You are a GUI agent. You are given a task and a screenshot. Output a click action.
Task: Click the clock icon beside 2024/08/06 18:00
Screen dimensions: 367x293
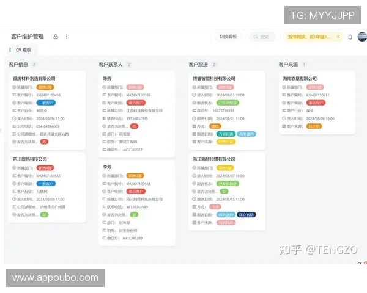[284, 118]
